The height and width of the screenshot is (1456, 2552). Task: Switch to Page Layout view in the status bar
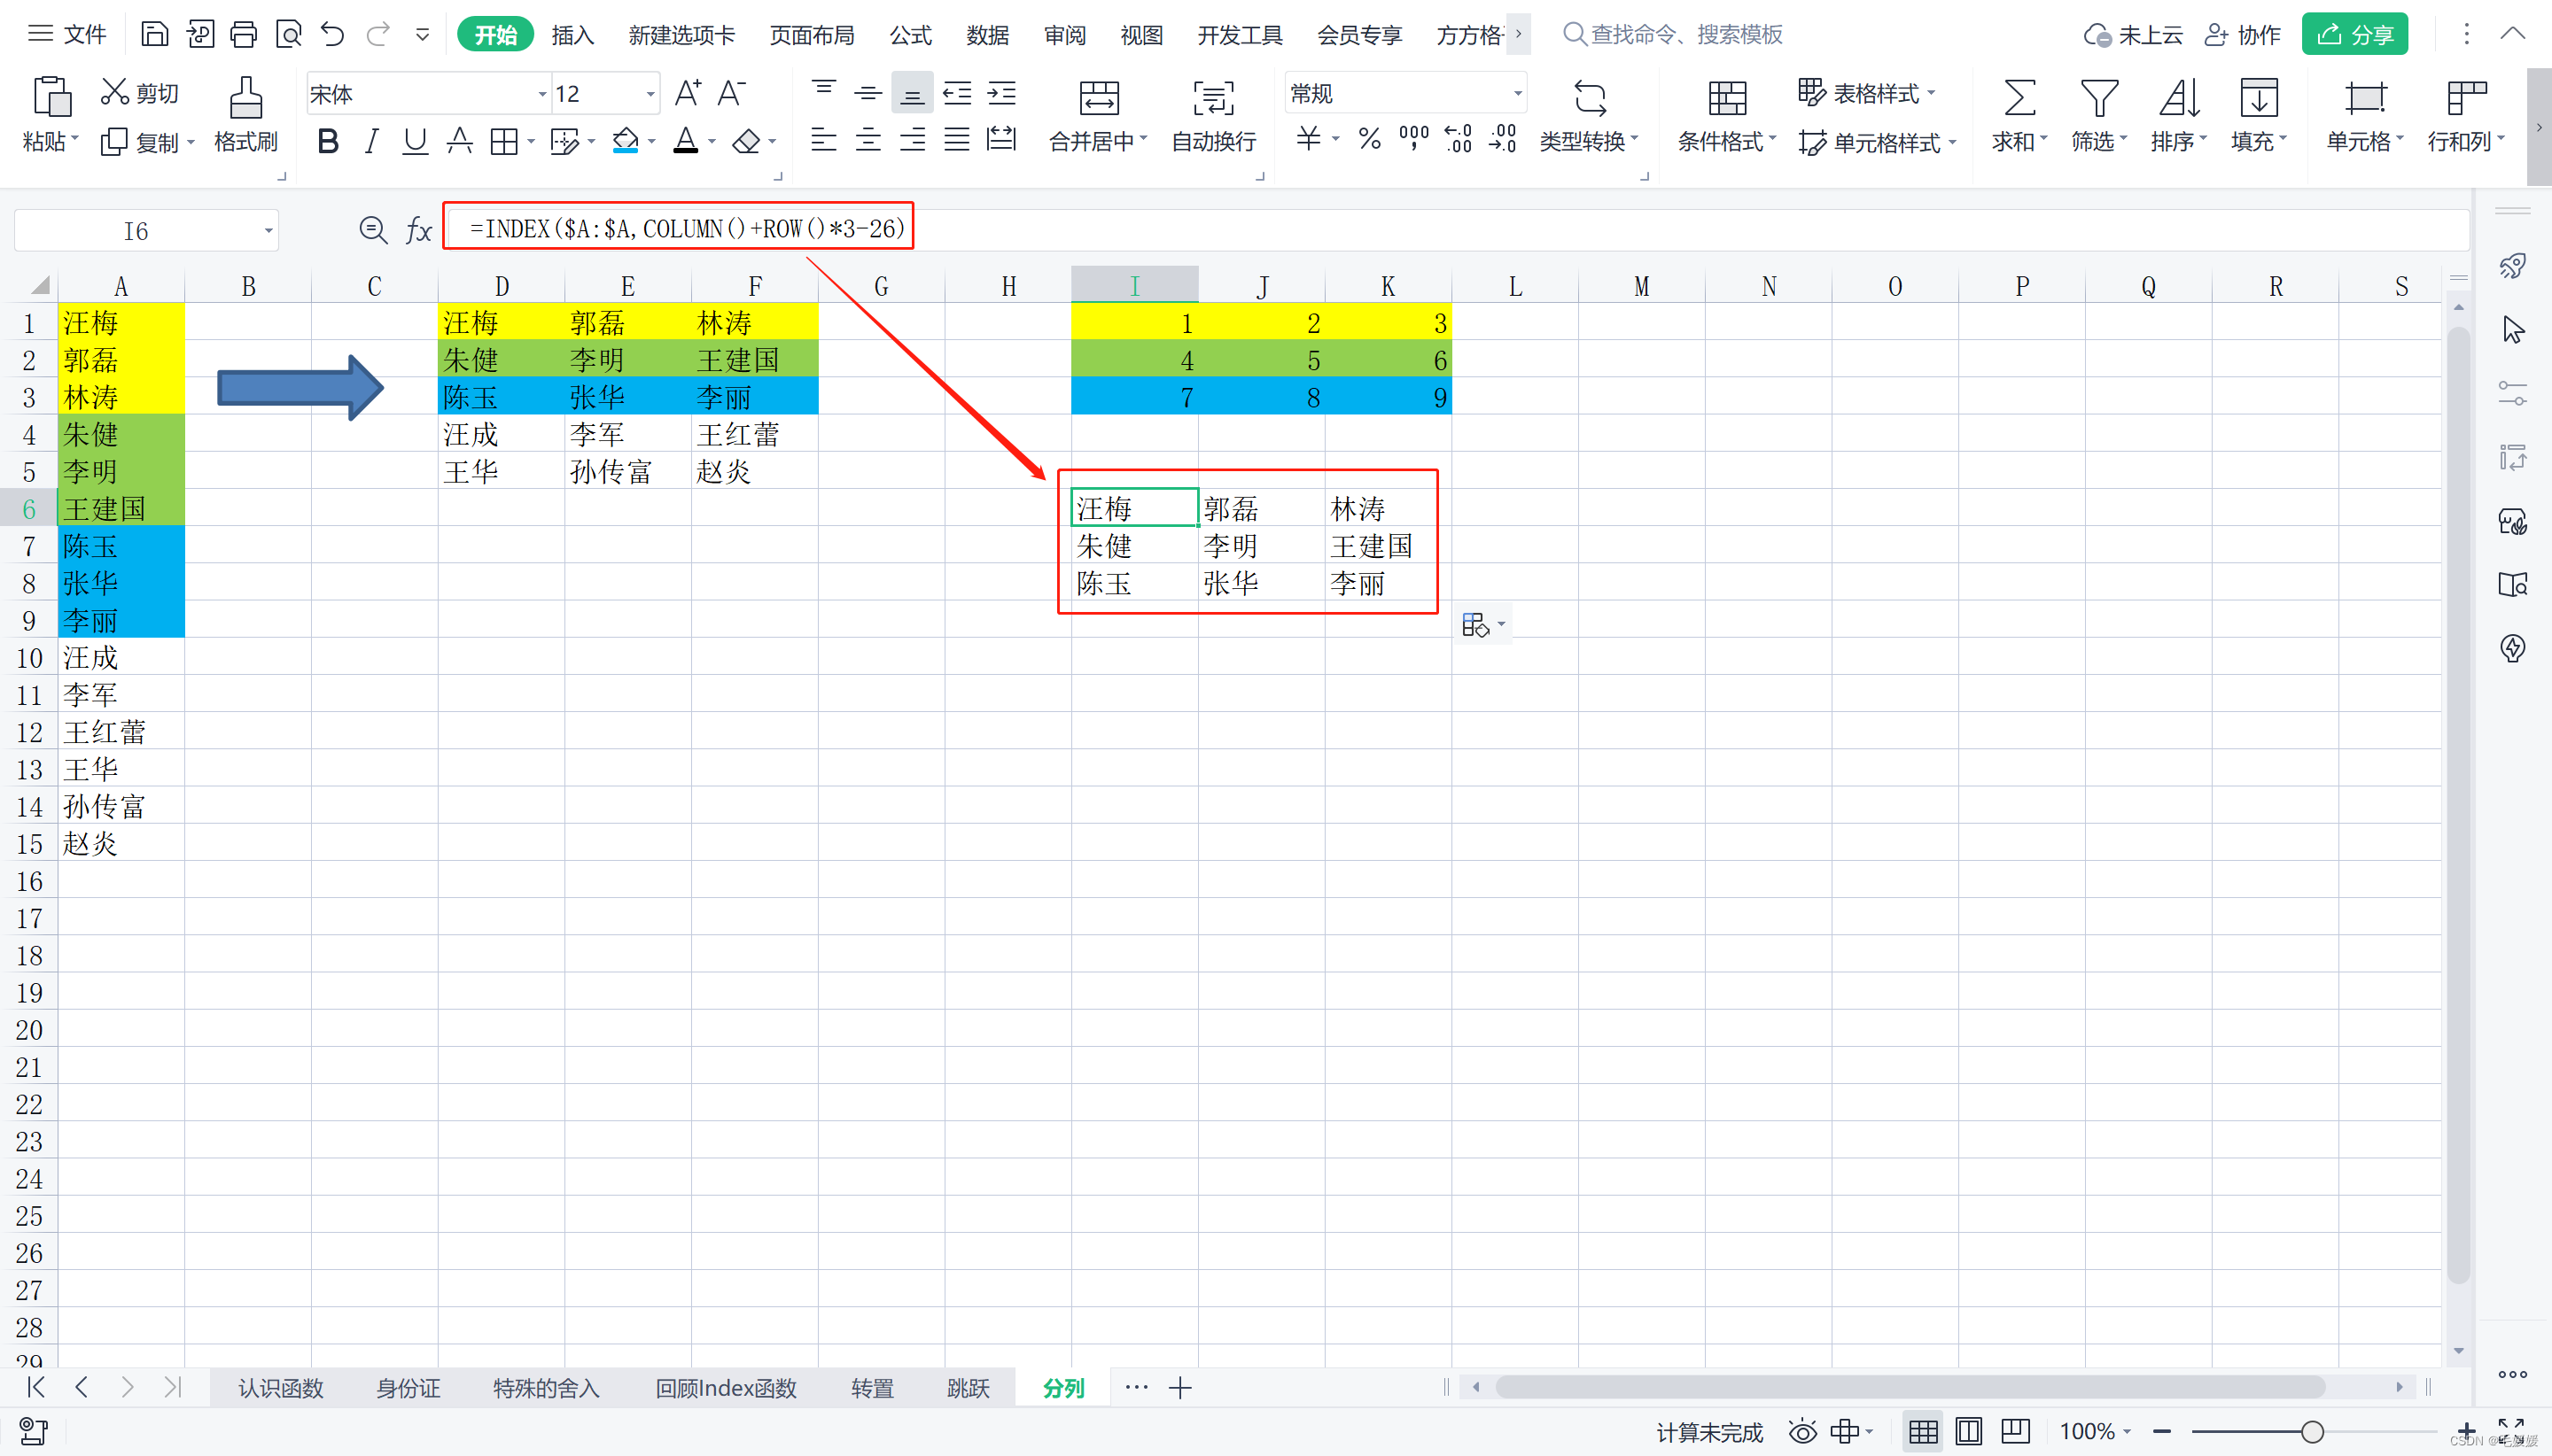(1969, 1431)
